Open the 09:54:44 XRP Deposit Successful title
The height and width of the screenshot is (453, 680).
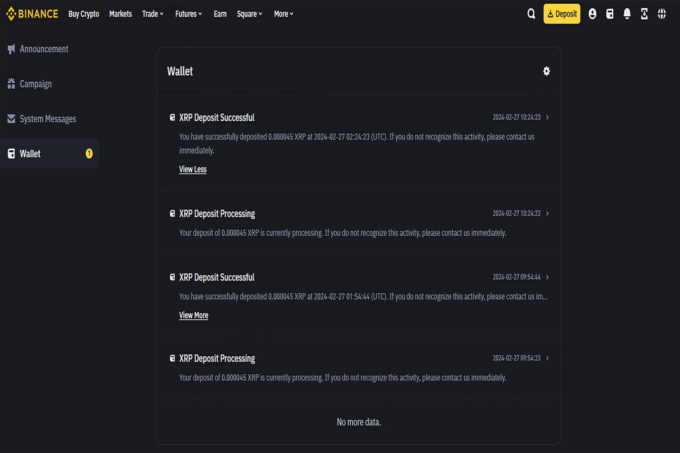pos(217,277)
